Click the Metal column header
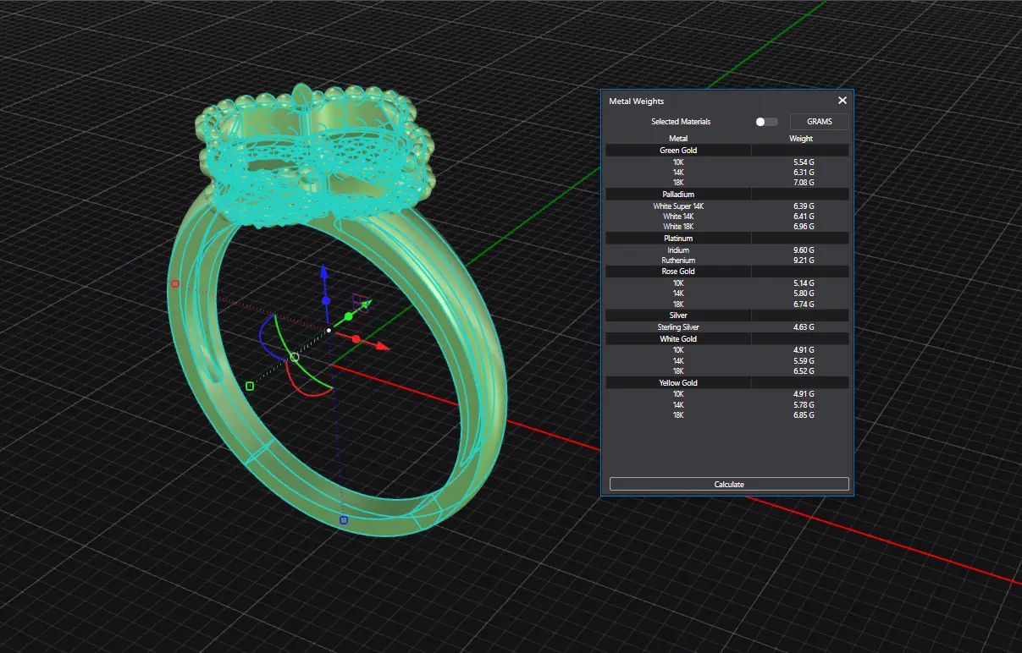Image resolution: width=1022 pixels, height=653 pixels. tap(678, 139)
